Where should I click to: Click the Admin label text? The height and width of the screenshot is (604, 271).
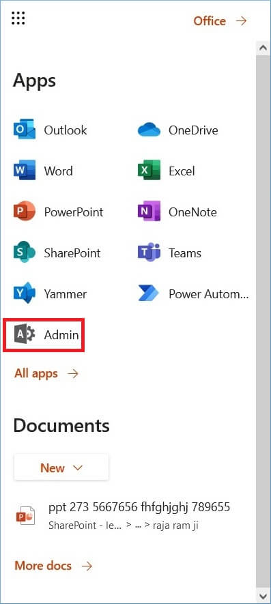click(61, 335)
